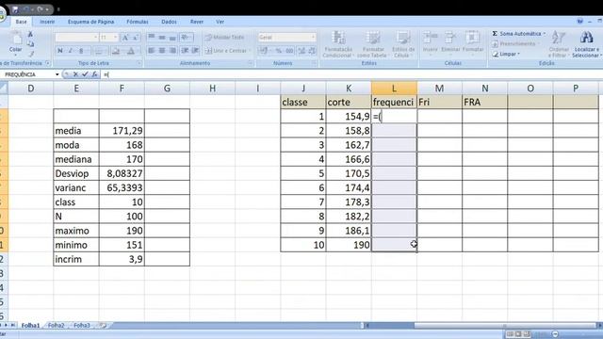Expand the Limpar dropdown
Viewport: 603px width, 339px height.
click(x=518, y=55)
